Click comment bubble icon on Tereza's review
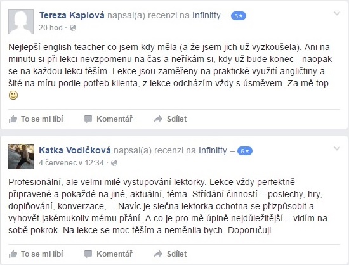 88,119
